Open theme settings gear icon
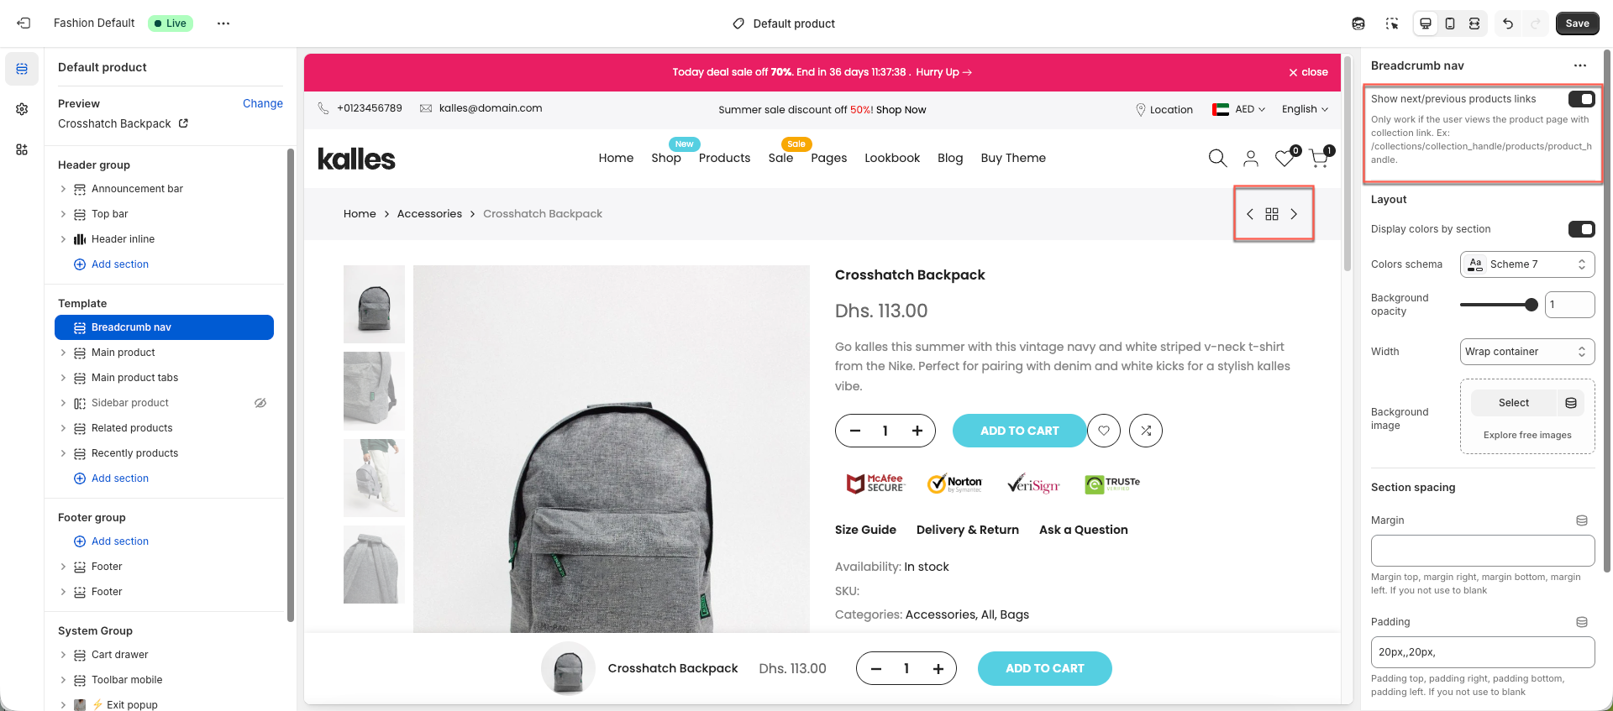 [x=22, y=109]
